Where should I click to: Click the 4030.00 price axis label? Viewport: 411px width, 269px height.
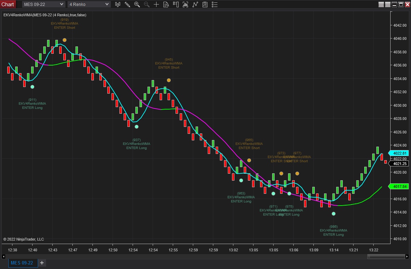coord(400,105)
